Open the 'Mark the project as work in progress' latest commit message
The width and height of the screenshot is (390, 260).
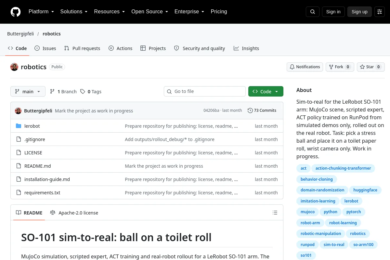pyautogui.click(x=94, y=111)
